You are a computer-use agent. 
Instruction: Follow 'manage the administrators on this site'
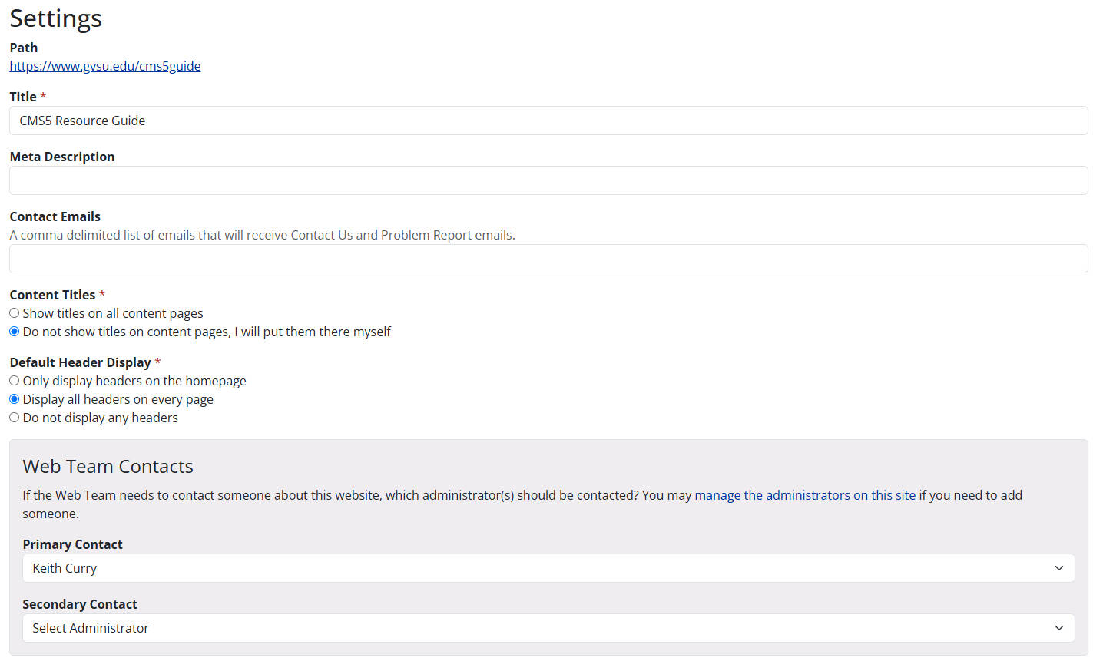point(804,495)
